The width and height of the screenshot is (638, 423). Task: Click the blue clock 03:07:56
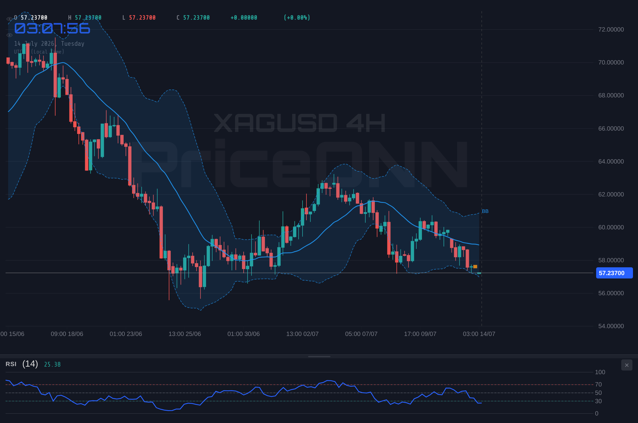click(52, 28)
